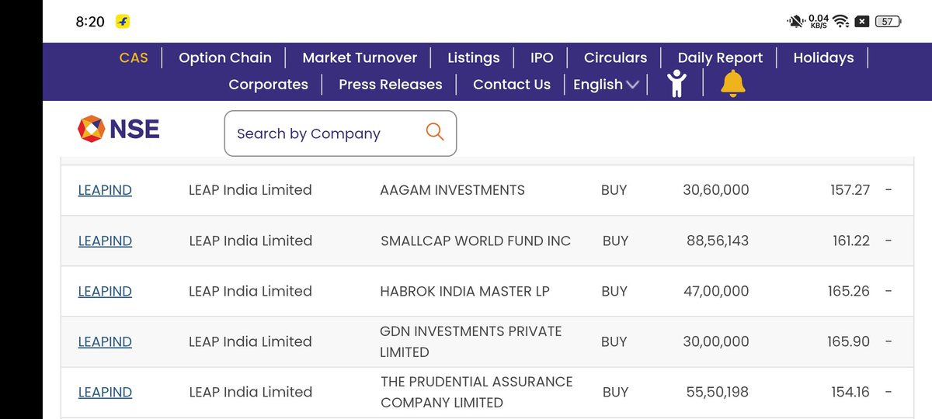Select BUY in the AAGAM INVESTMENTS row
932x419 pixels.
point(614,190)
